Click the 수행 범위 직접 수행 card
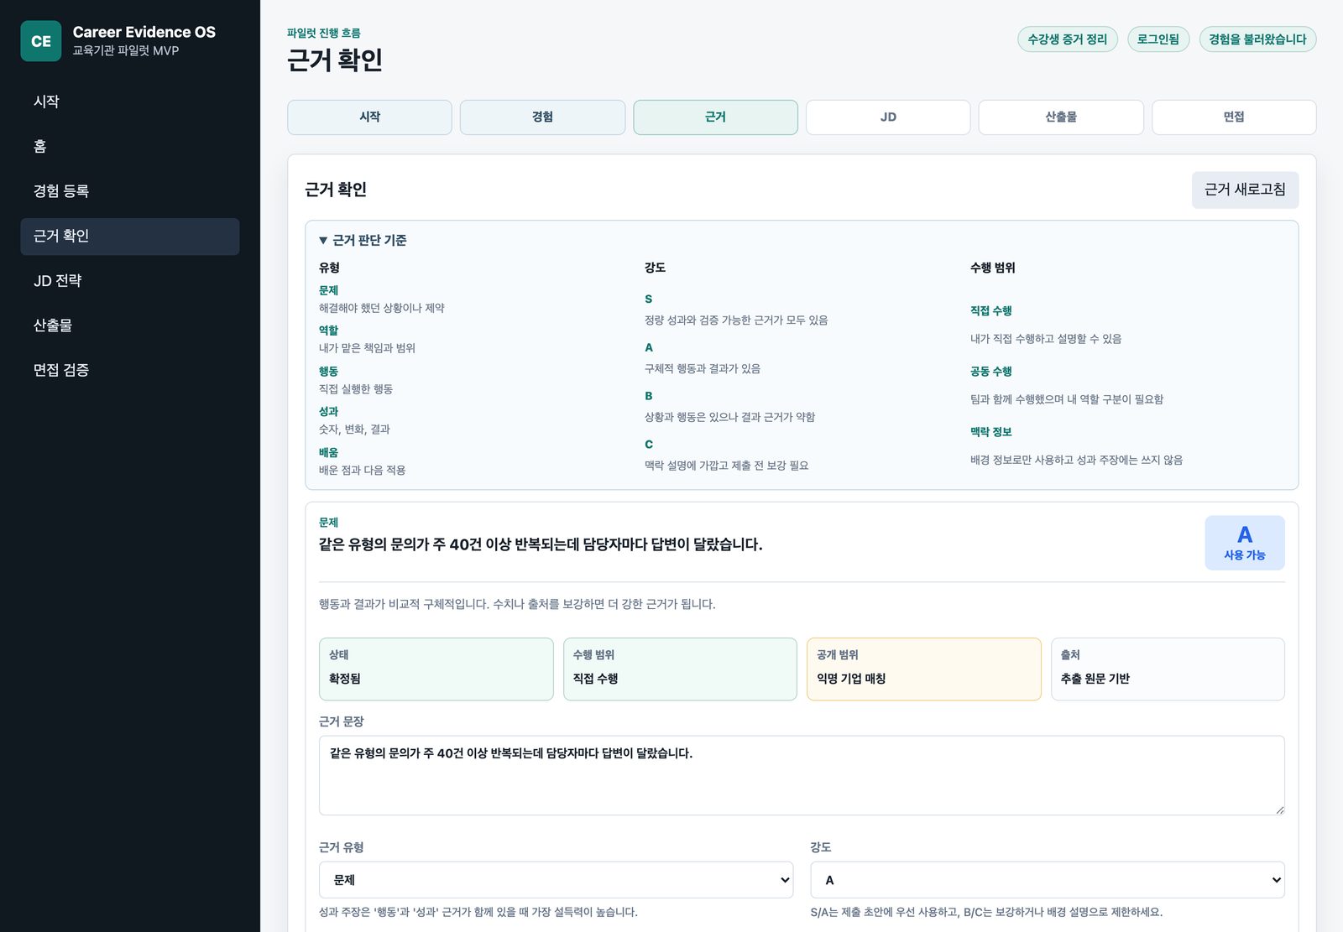This screenshot has height=932, width=1343. pyautogui.click(x=680, y=669)
